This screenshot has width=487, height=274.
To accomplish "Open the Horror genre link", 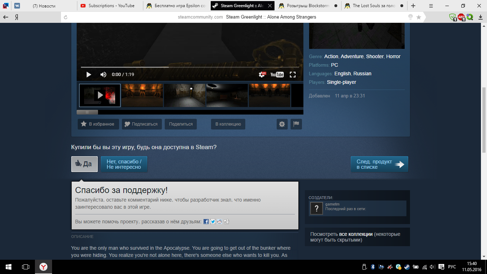I will (393, 56).
